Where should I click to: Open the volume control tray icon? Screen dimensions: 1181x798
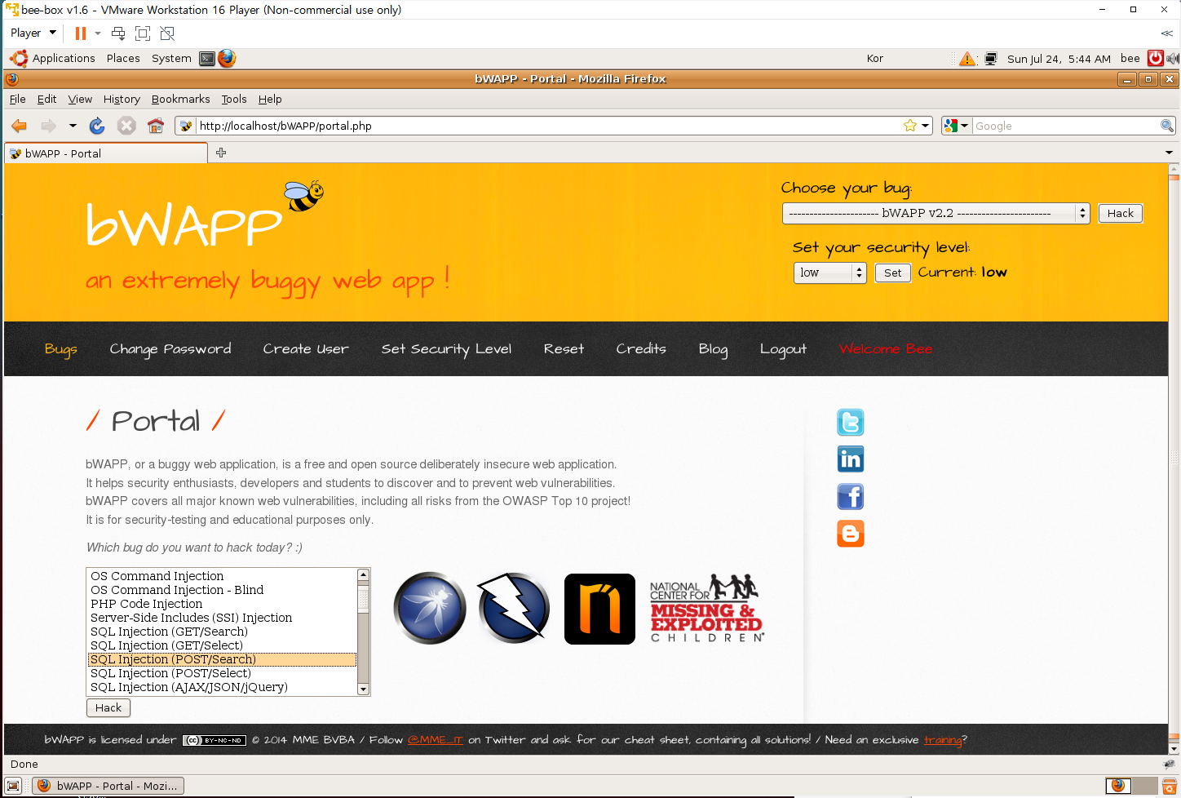(x=1173, y=59)
